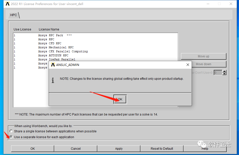Minimize the License Preferences window
The width and height of the screenshot is (239, 155).
click(208, 4)
